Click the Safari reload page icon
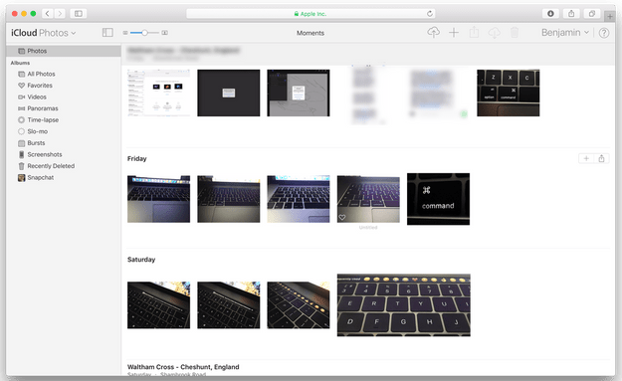622x381 pixels. point(430,14)
